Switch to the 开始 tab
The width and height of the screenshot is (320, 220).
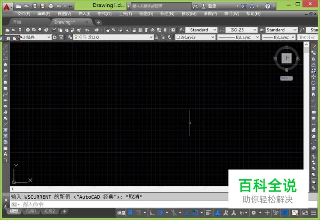(x=17, y=22)
